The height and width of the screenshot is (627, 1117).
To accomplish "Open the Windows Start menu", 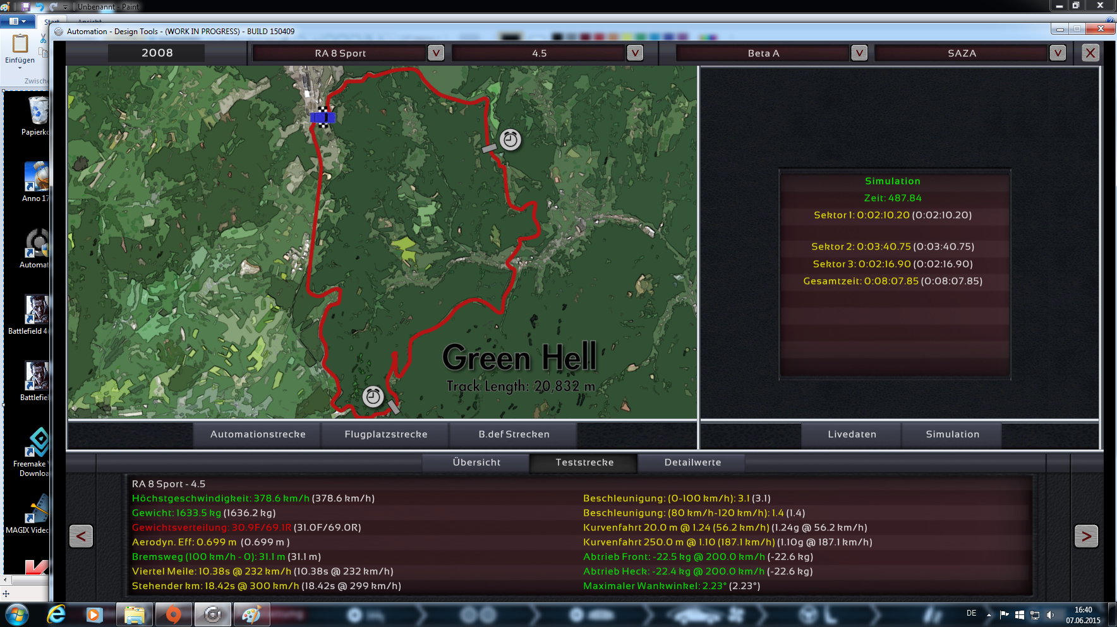I will [17, 614].
